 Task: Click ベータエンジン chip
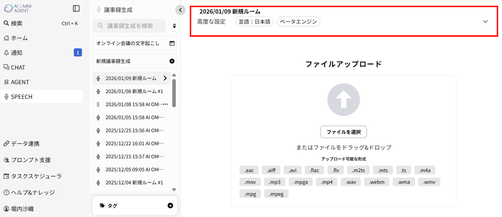click(298, 22)
